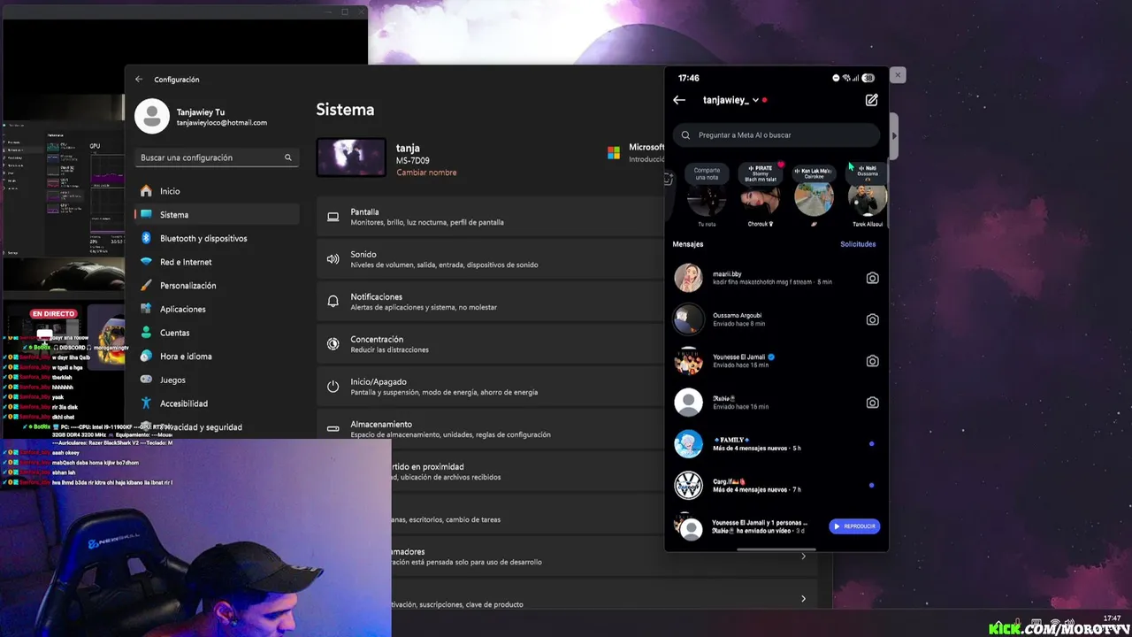Compose a new Instagram message

[x=871, y=100]
